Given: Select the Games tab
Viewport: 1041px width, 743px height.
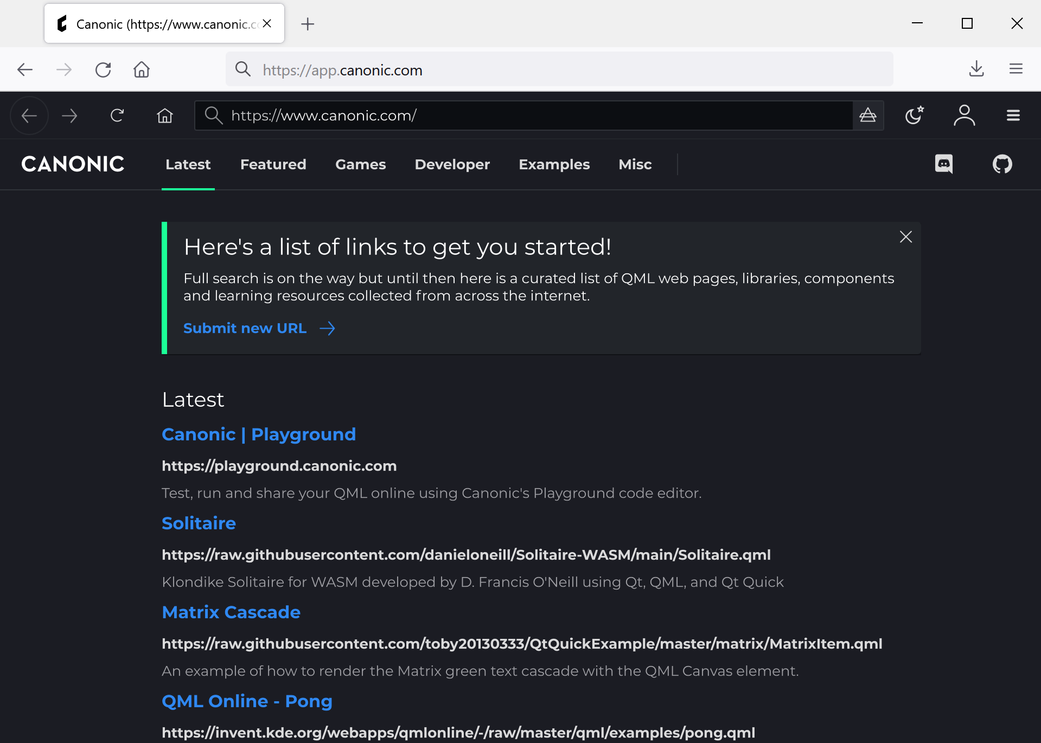Looking at the screenshot, I should [361, 164].
